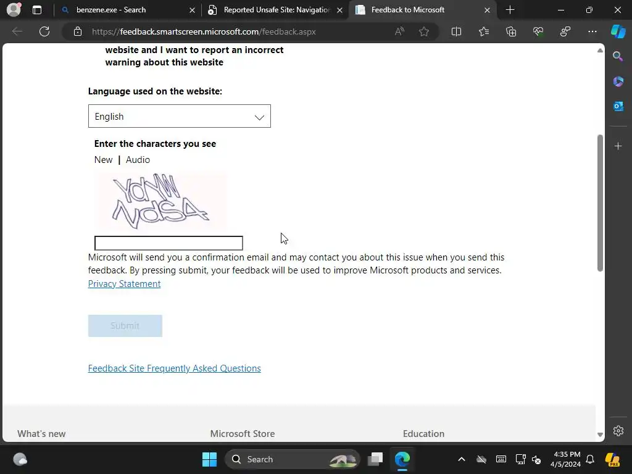Image resolution: width=632 pixels, height=474 pixels.
Task: Show hidden system tray icons
Action: pos(462,459)
